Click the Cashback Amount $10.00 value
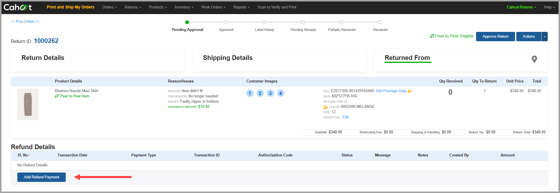Viewport: 560px width, 193px height. (x=204, y=107)
